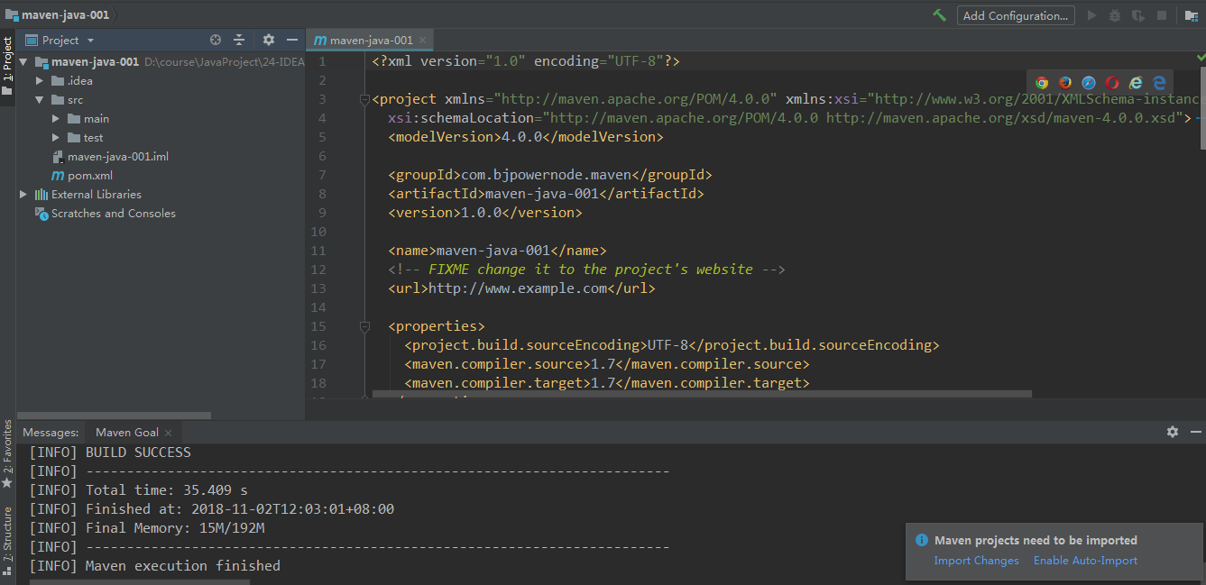
Task: Expand External Libraries node
Action: pos(23,195)
